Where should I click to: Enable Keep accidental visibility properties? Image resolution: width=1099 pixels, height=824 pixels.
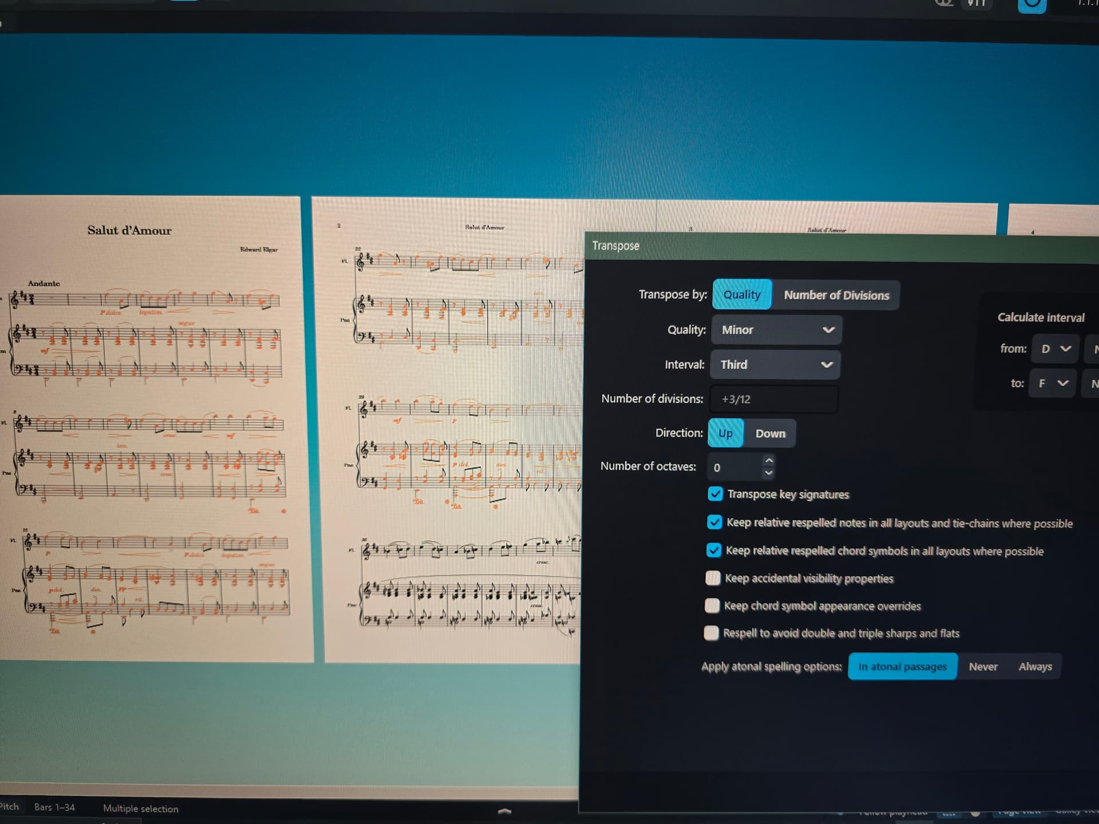[713, 578]
